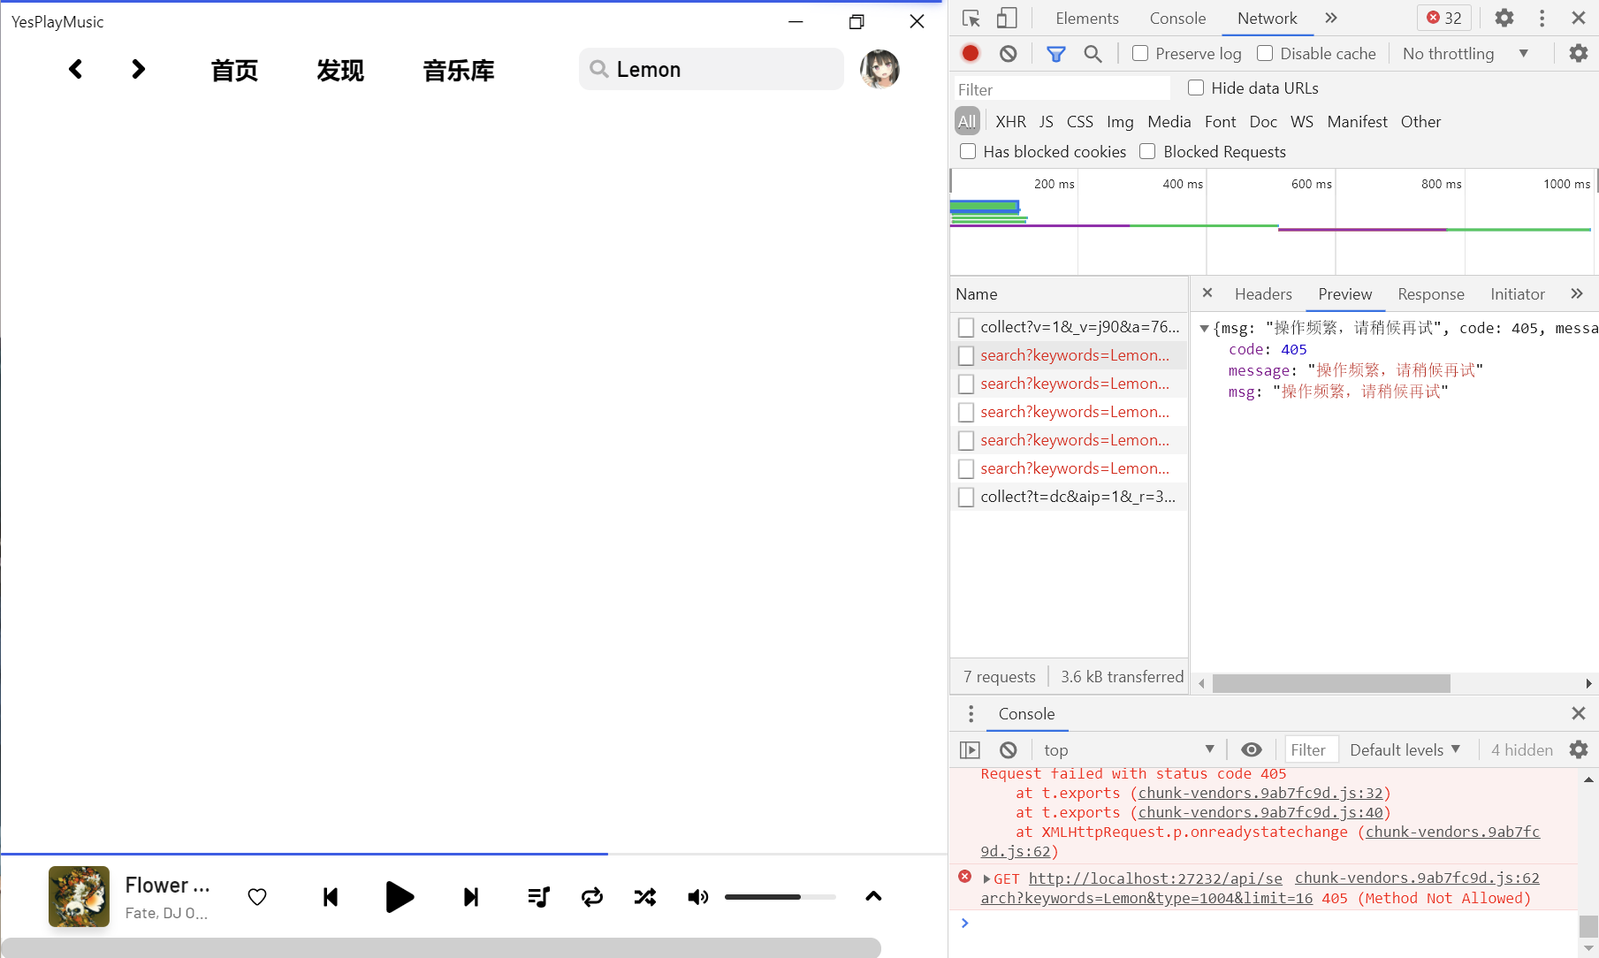Show more DevTools tabs with double chevron
This screenshot has height=958, width=1599.
[x=1331, y=18]
